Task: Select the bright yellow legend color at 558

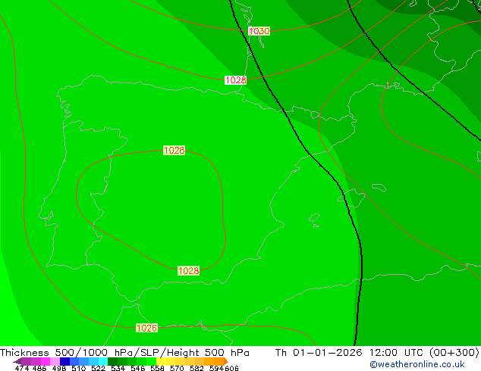Action: click(x=161, y=361)
